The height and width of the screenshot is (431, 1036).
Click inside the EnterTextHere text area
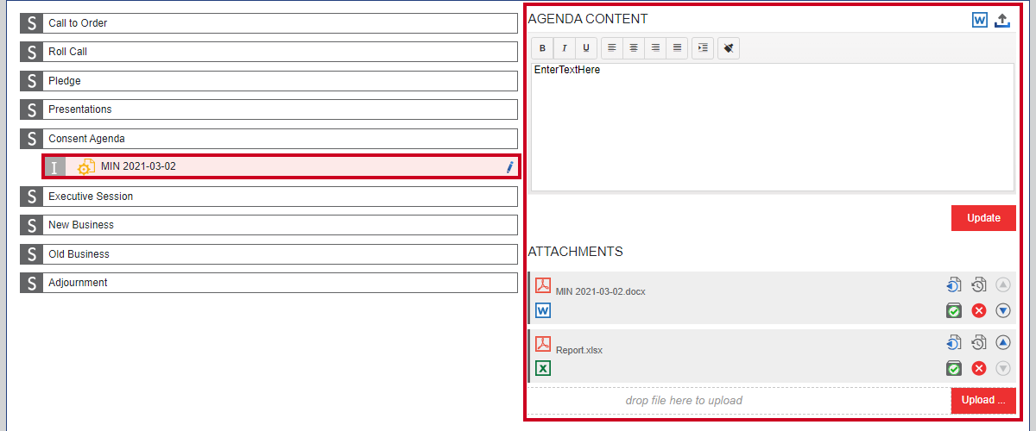click(772, 127)
